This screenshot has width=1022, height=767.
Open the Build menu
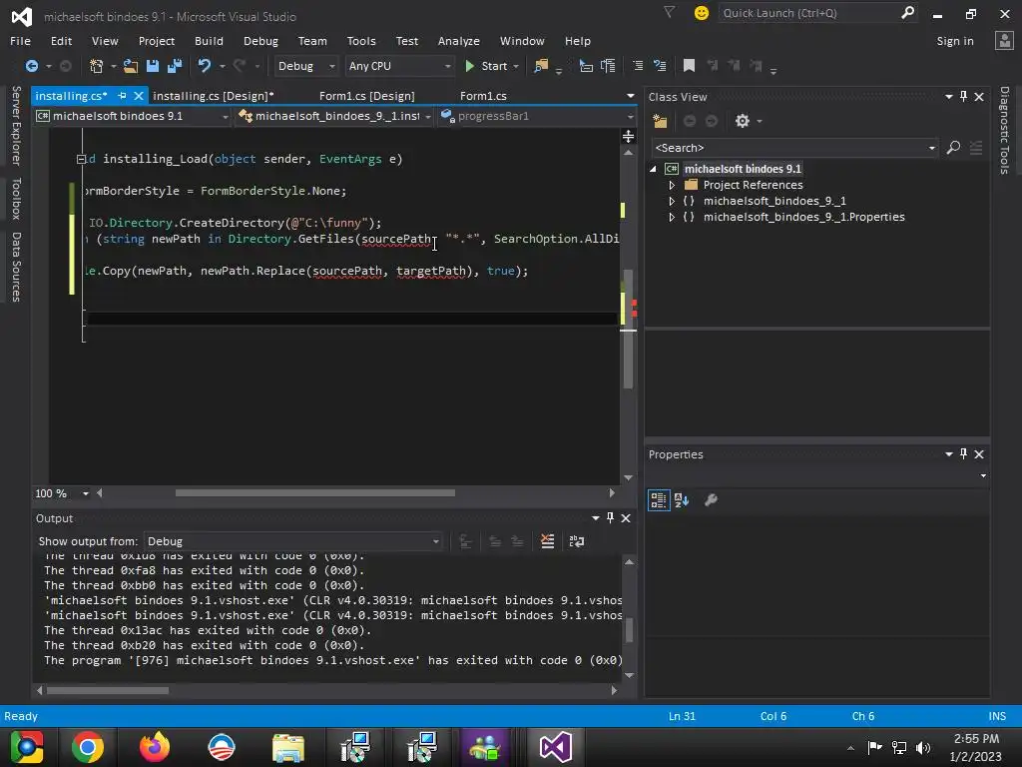click(209, 41)
